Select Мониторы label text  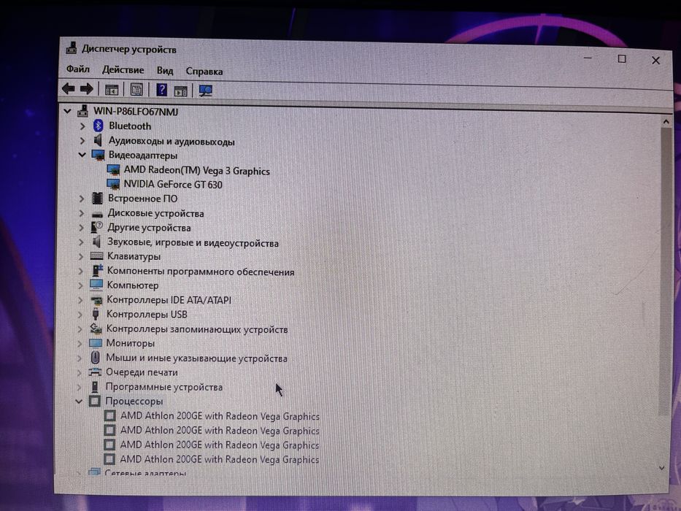point(131,343)
